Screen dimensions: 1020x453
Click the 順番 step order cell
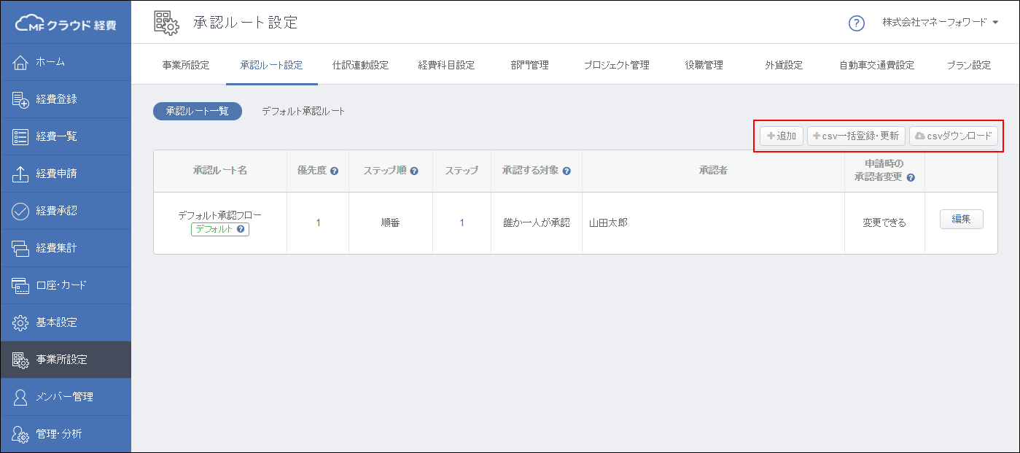tap(391, 223)
